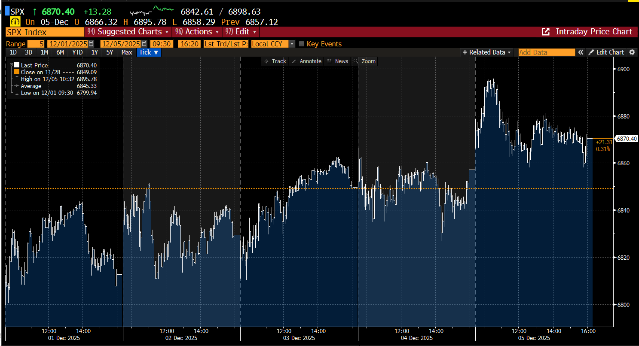The image size is (639, 346).
Task: Click the green up arrow beside SPX
Action: point(35,12)
